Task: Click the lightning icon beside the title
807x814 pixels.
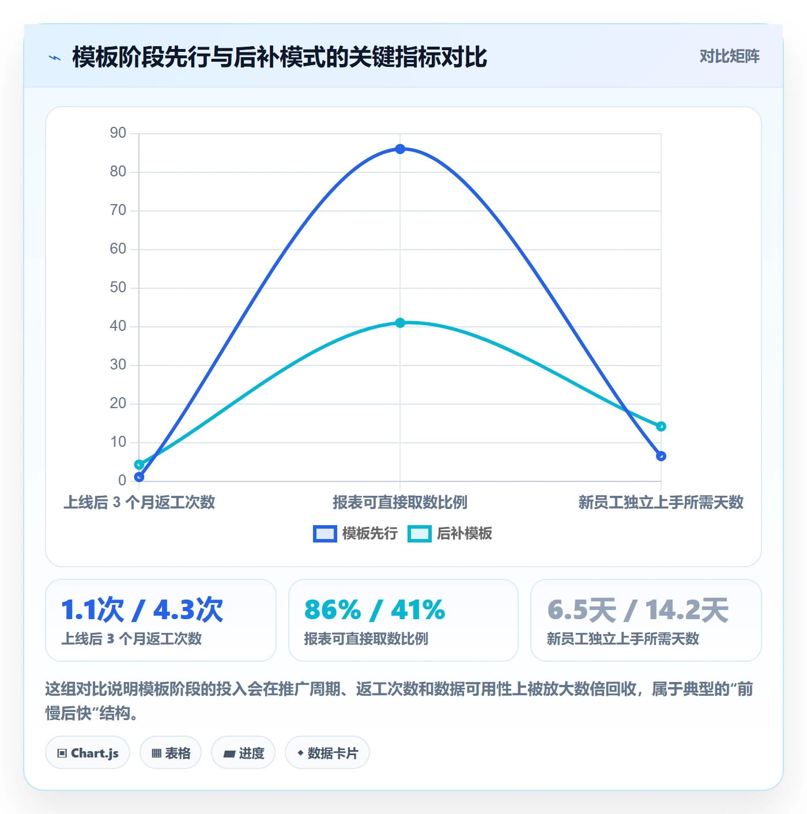Action: (x=55, y=58)
